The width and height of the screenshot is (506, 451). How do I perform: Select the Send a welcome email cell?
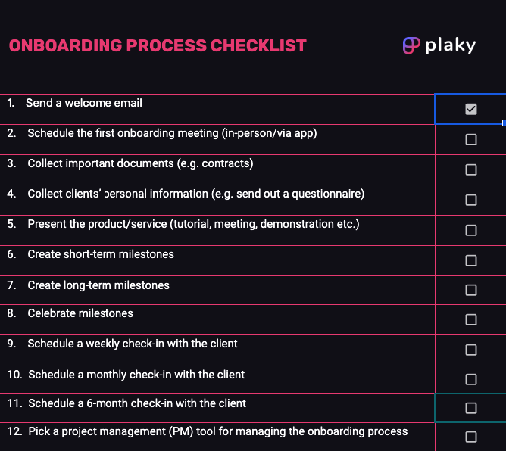[84, 103]
